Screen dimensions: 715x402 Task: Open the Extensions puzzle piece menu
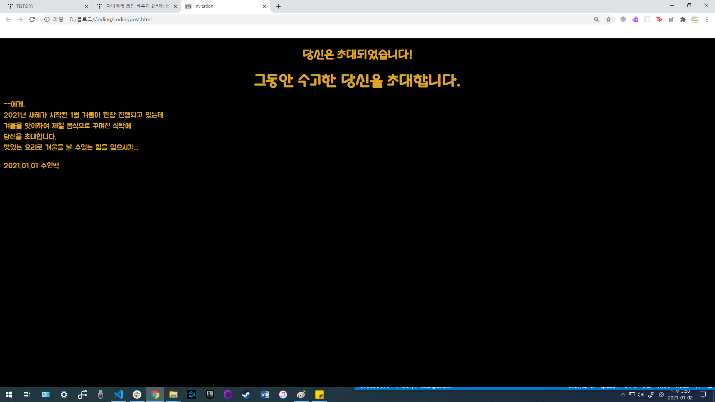683,19
